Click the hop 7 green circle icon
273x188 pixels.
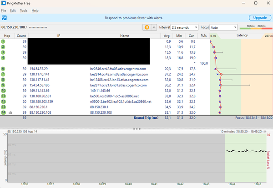pos(3,74)
